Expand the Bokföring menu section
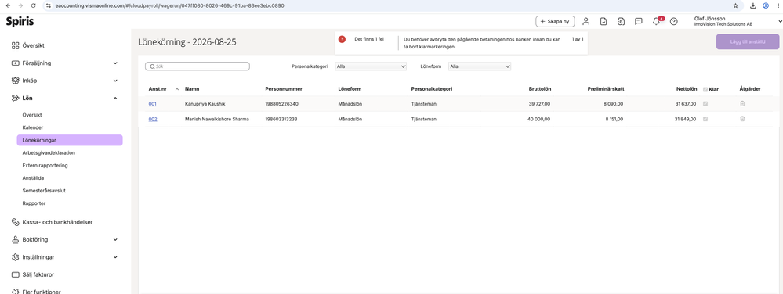The height and width of the screenshot is (294, 783). pyautogui.click(x=115, y=240)
